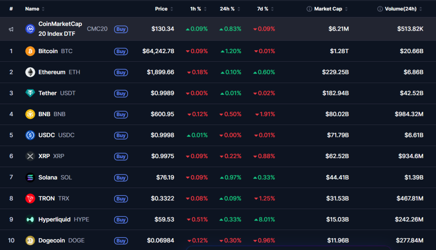436x250 pixels.
Task: Open the Dogecoin name link
Action: (x=52, y=240)
